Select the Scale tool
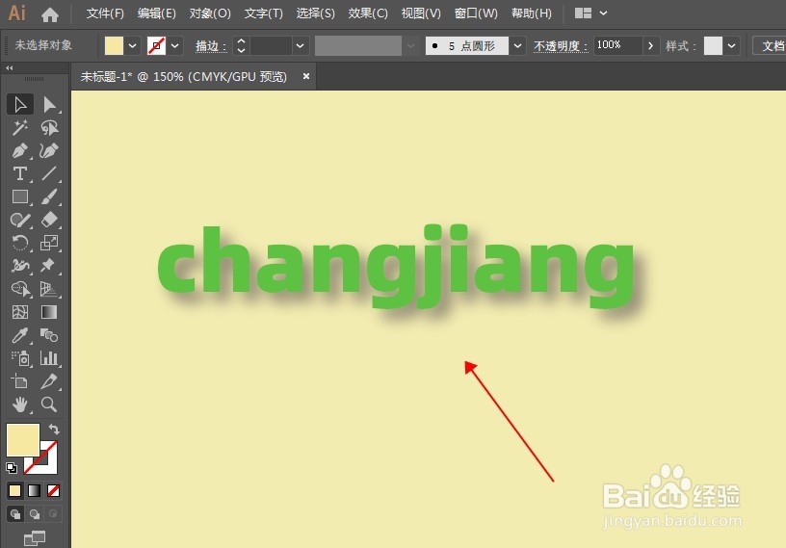Image resolution: width=786 pixels, height=548 pixels. tap(49, 243)
